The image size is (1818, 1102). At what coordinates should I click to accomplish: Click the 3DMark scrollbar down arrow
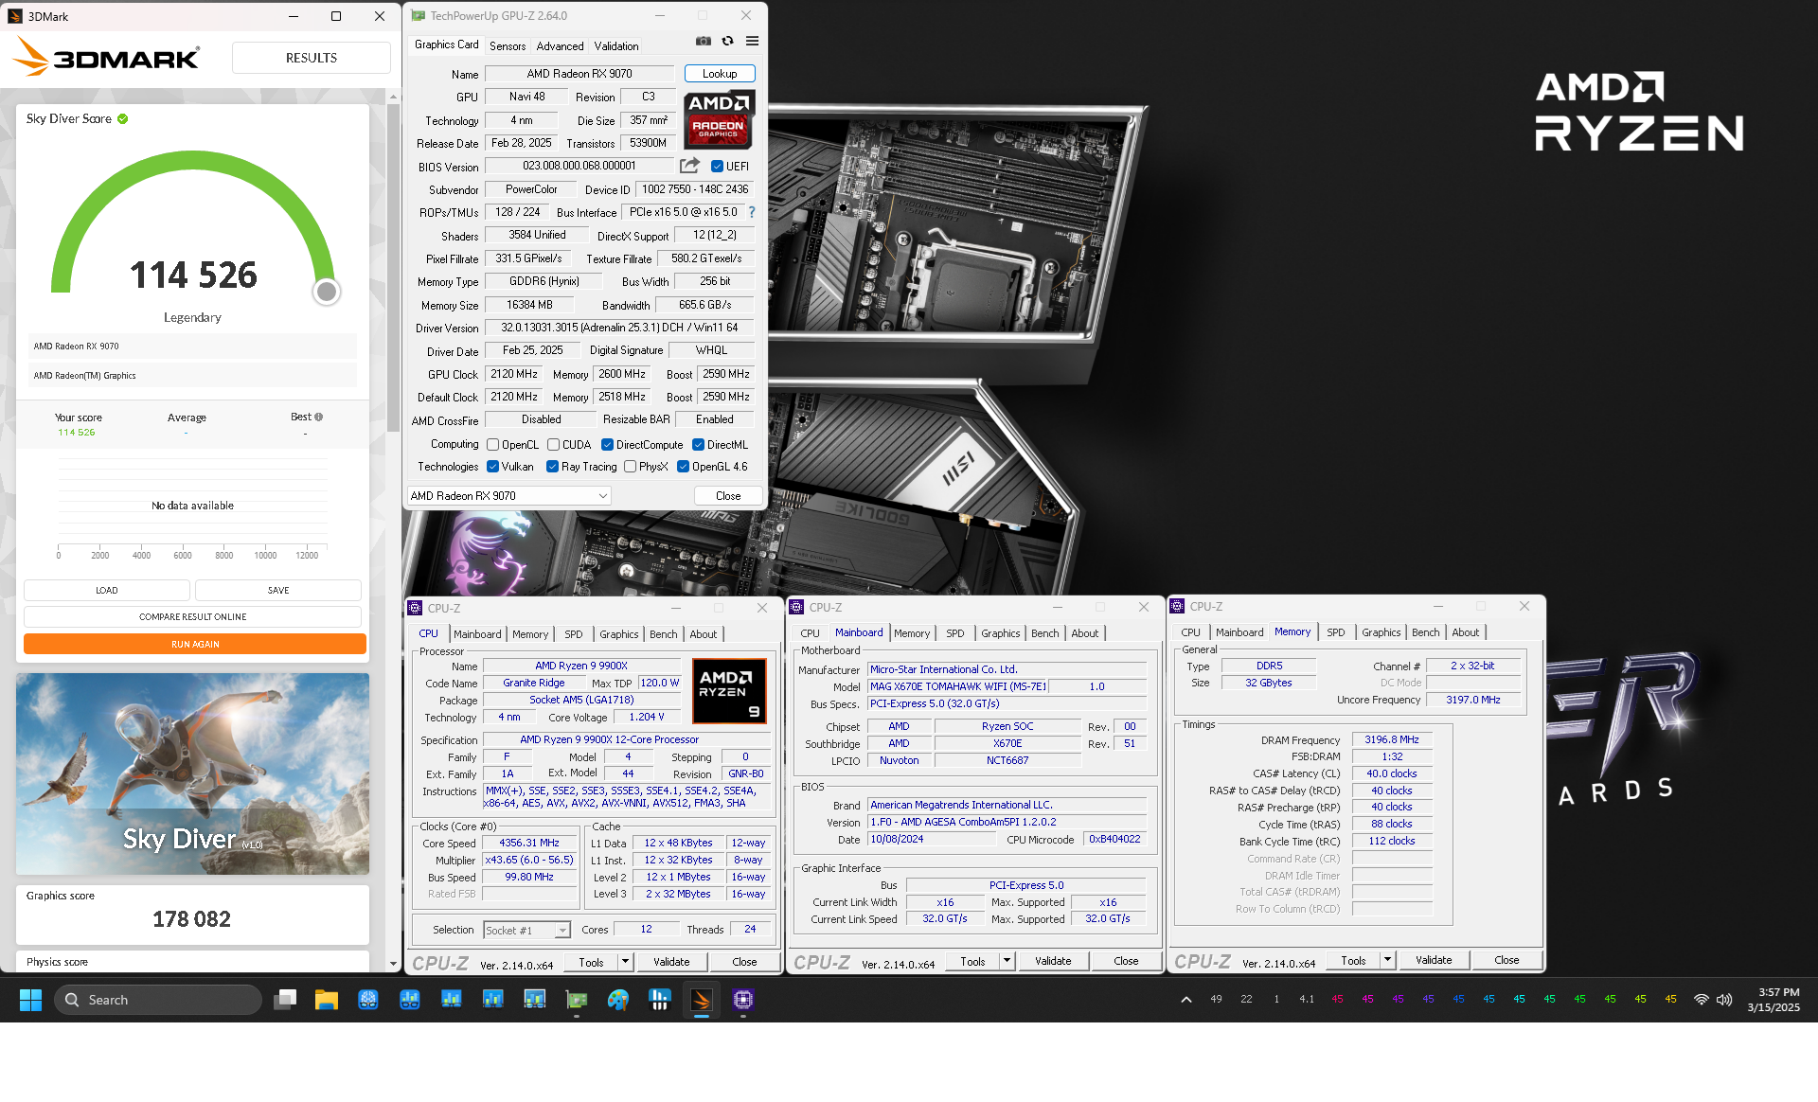click(393, 964)
